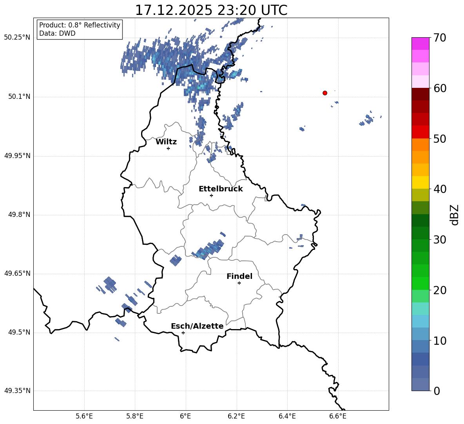The image size is (464, 424).
Task: Click the 49.5°N latitude label
Action: tap(19, 332)
